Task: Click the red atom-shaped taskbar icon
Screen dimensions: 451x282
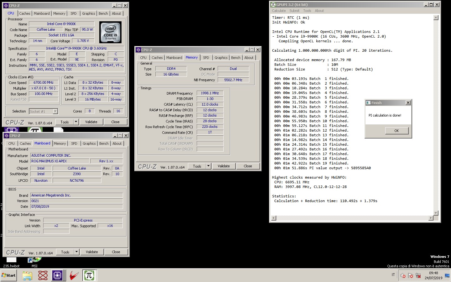Action: point(43,275)
